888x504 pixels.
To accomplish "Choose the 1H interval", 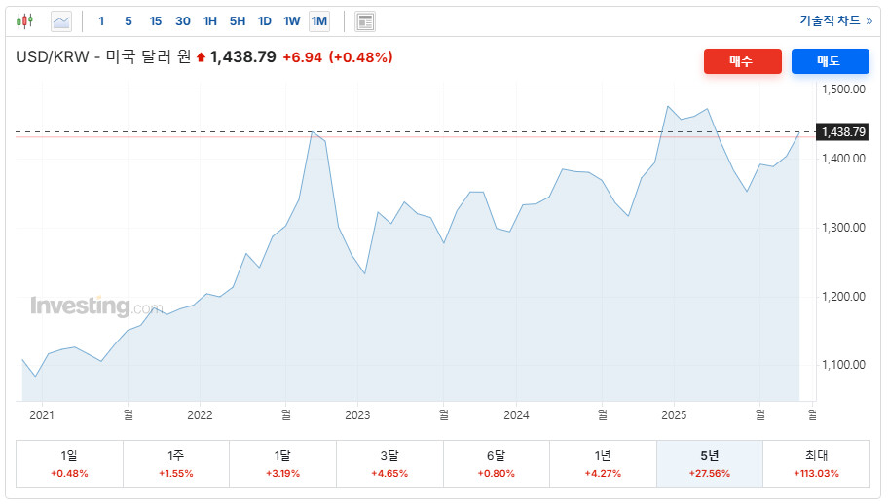I will pyautogui.click(x=210, y=20).
